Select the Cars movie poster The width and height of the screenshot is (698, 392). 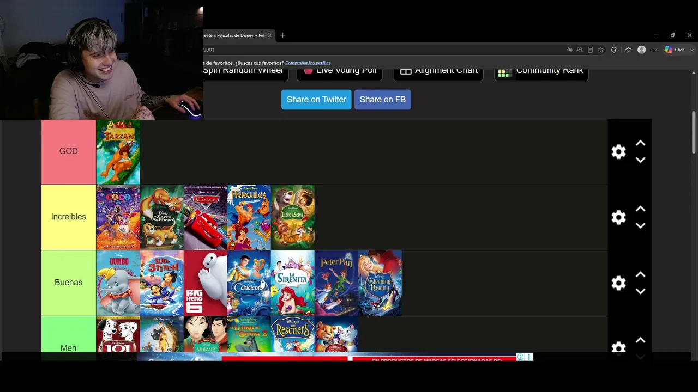(x=206, y=217)
